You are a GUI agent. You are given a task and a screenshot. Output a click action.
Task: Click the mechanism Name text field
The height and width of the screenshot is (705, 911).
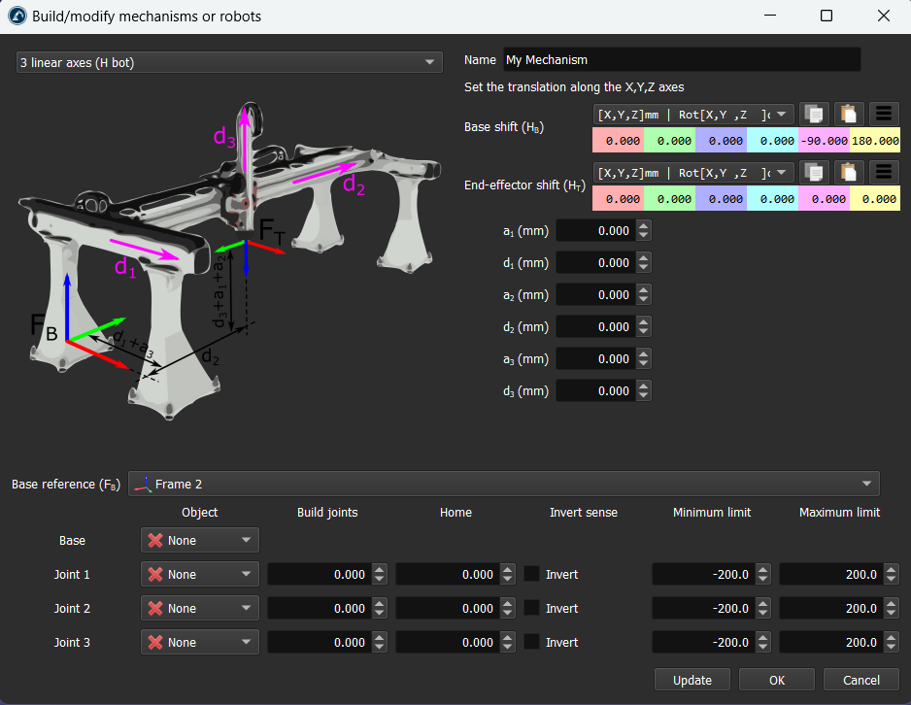(681, 60)
